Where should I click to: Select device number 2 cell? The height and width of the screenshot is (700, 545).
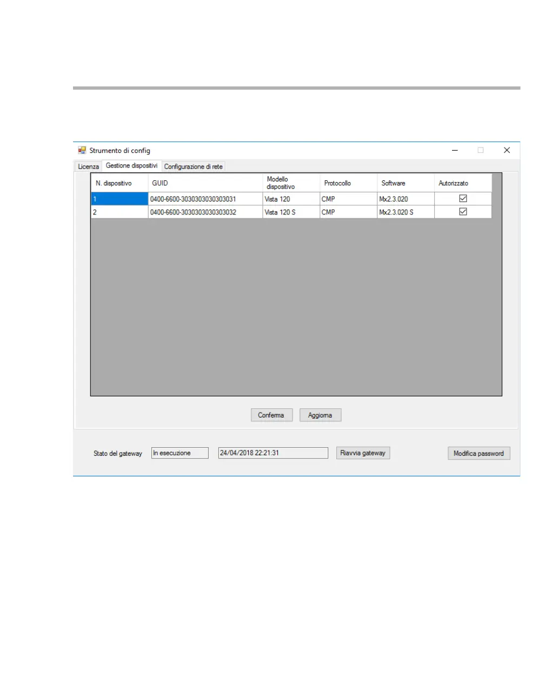click(119, 212)
